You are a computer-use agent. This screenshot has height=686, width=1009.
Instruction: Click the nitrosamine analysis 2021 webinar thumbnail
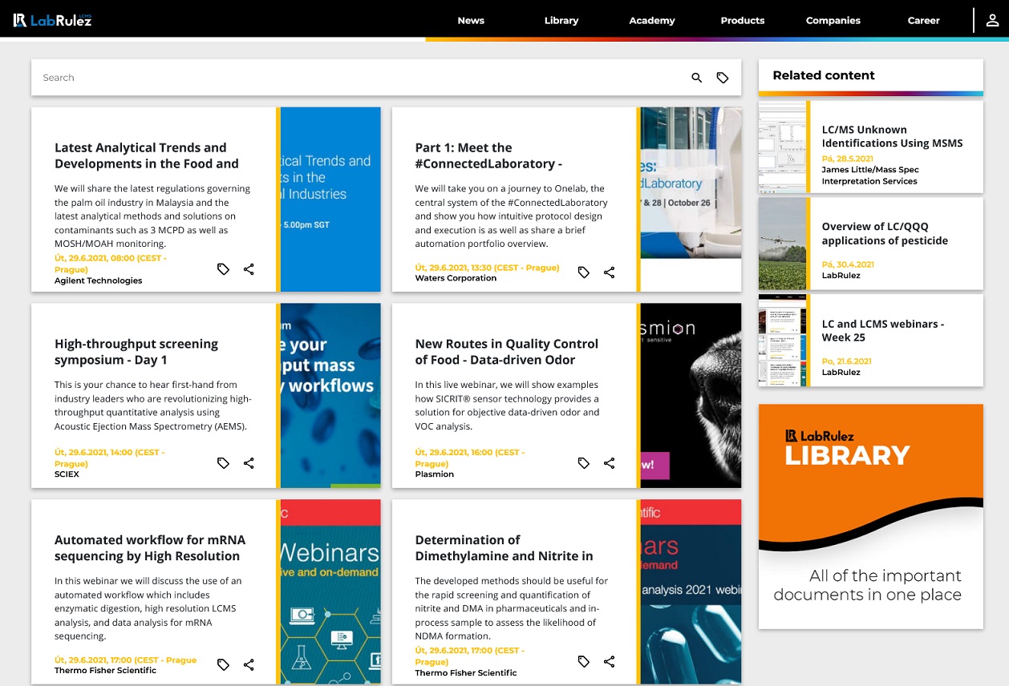point(691,591)
